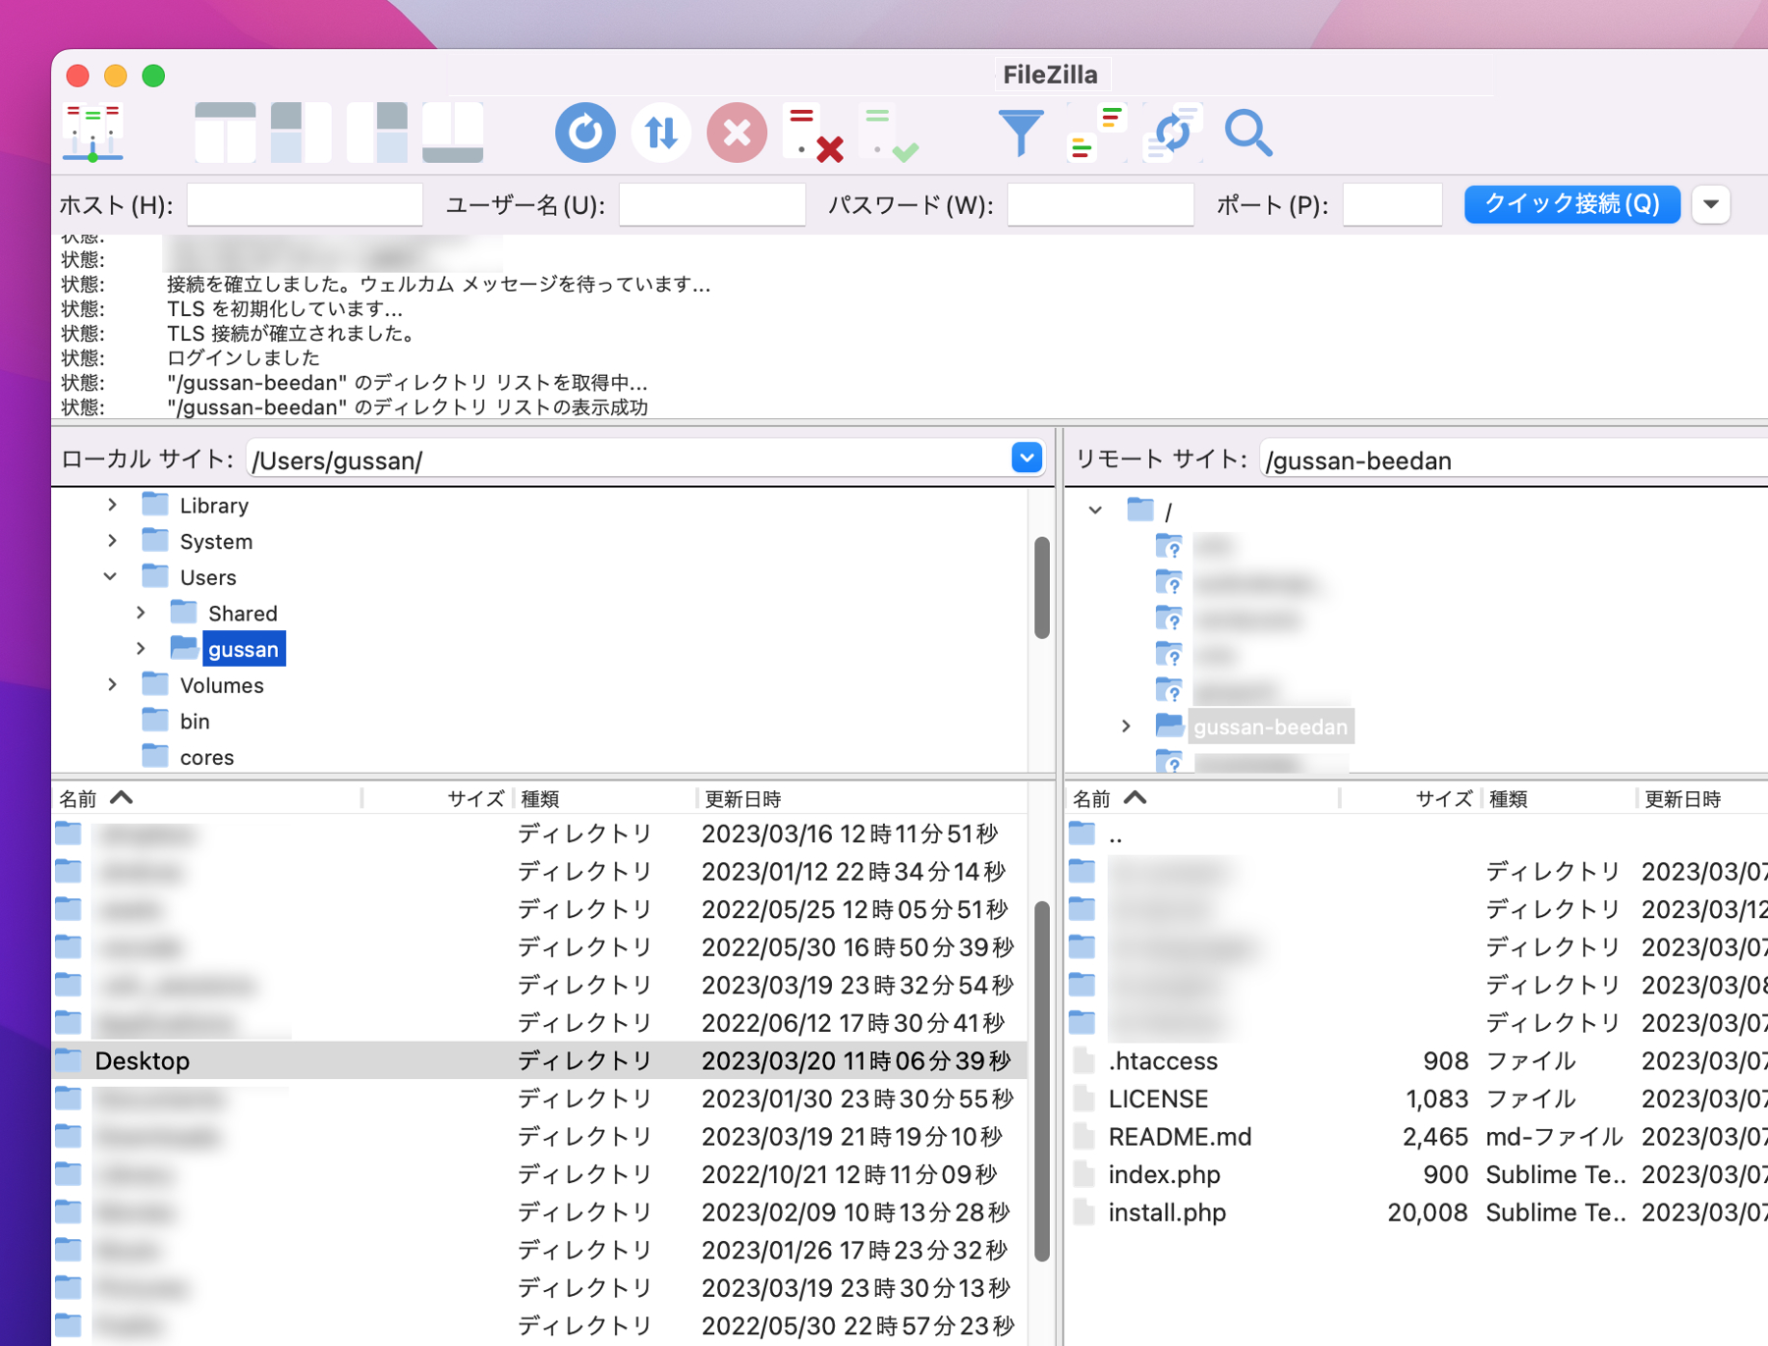Screen dimensions: 1768x1346
Task: Toggle the transfer queue panel
Action: 452,133
